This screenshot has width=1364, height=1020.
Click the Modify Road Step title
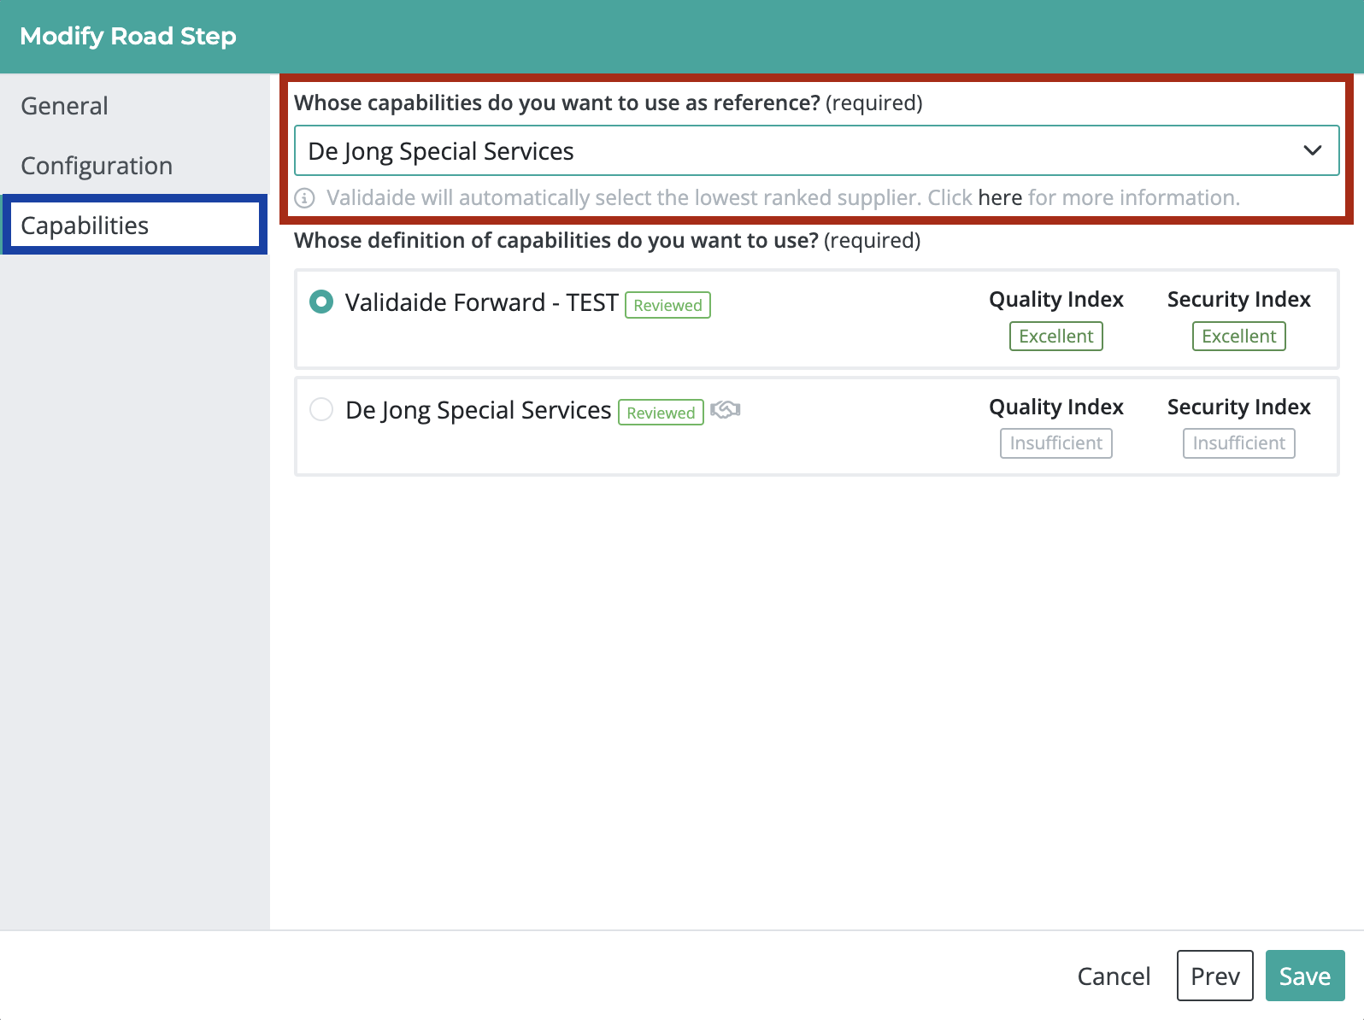(x=128, y=37)
